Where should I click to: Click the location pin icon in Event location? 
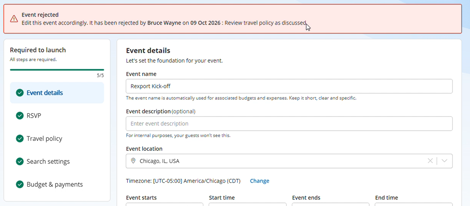tap(133, 161)
